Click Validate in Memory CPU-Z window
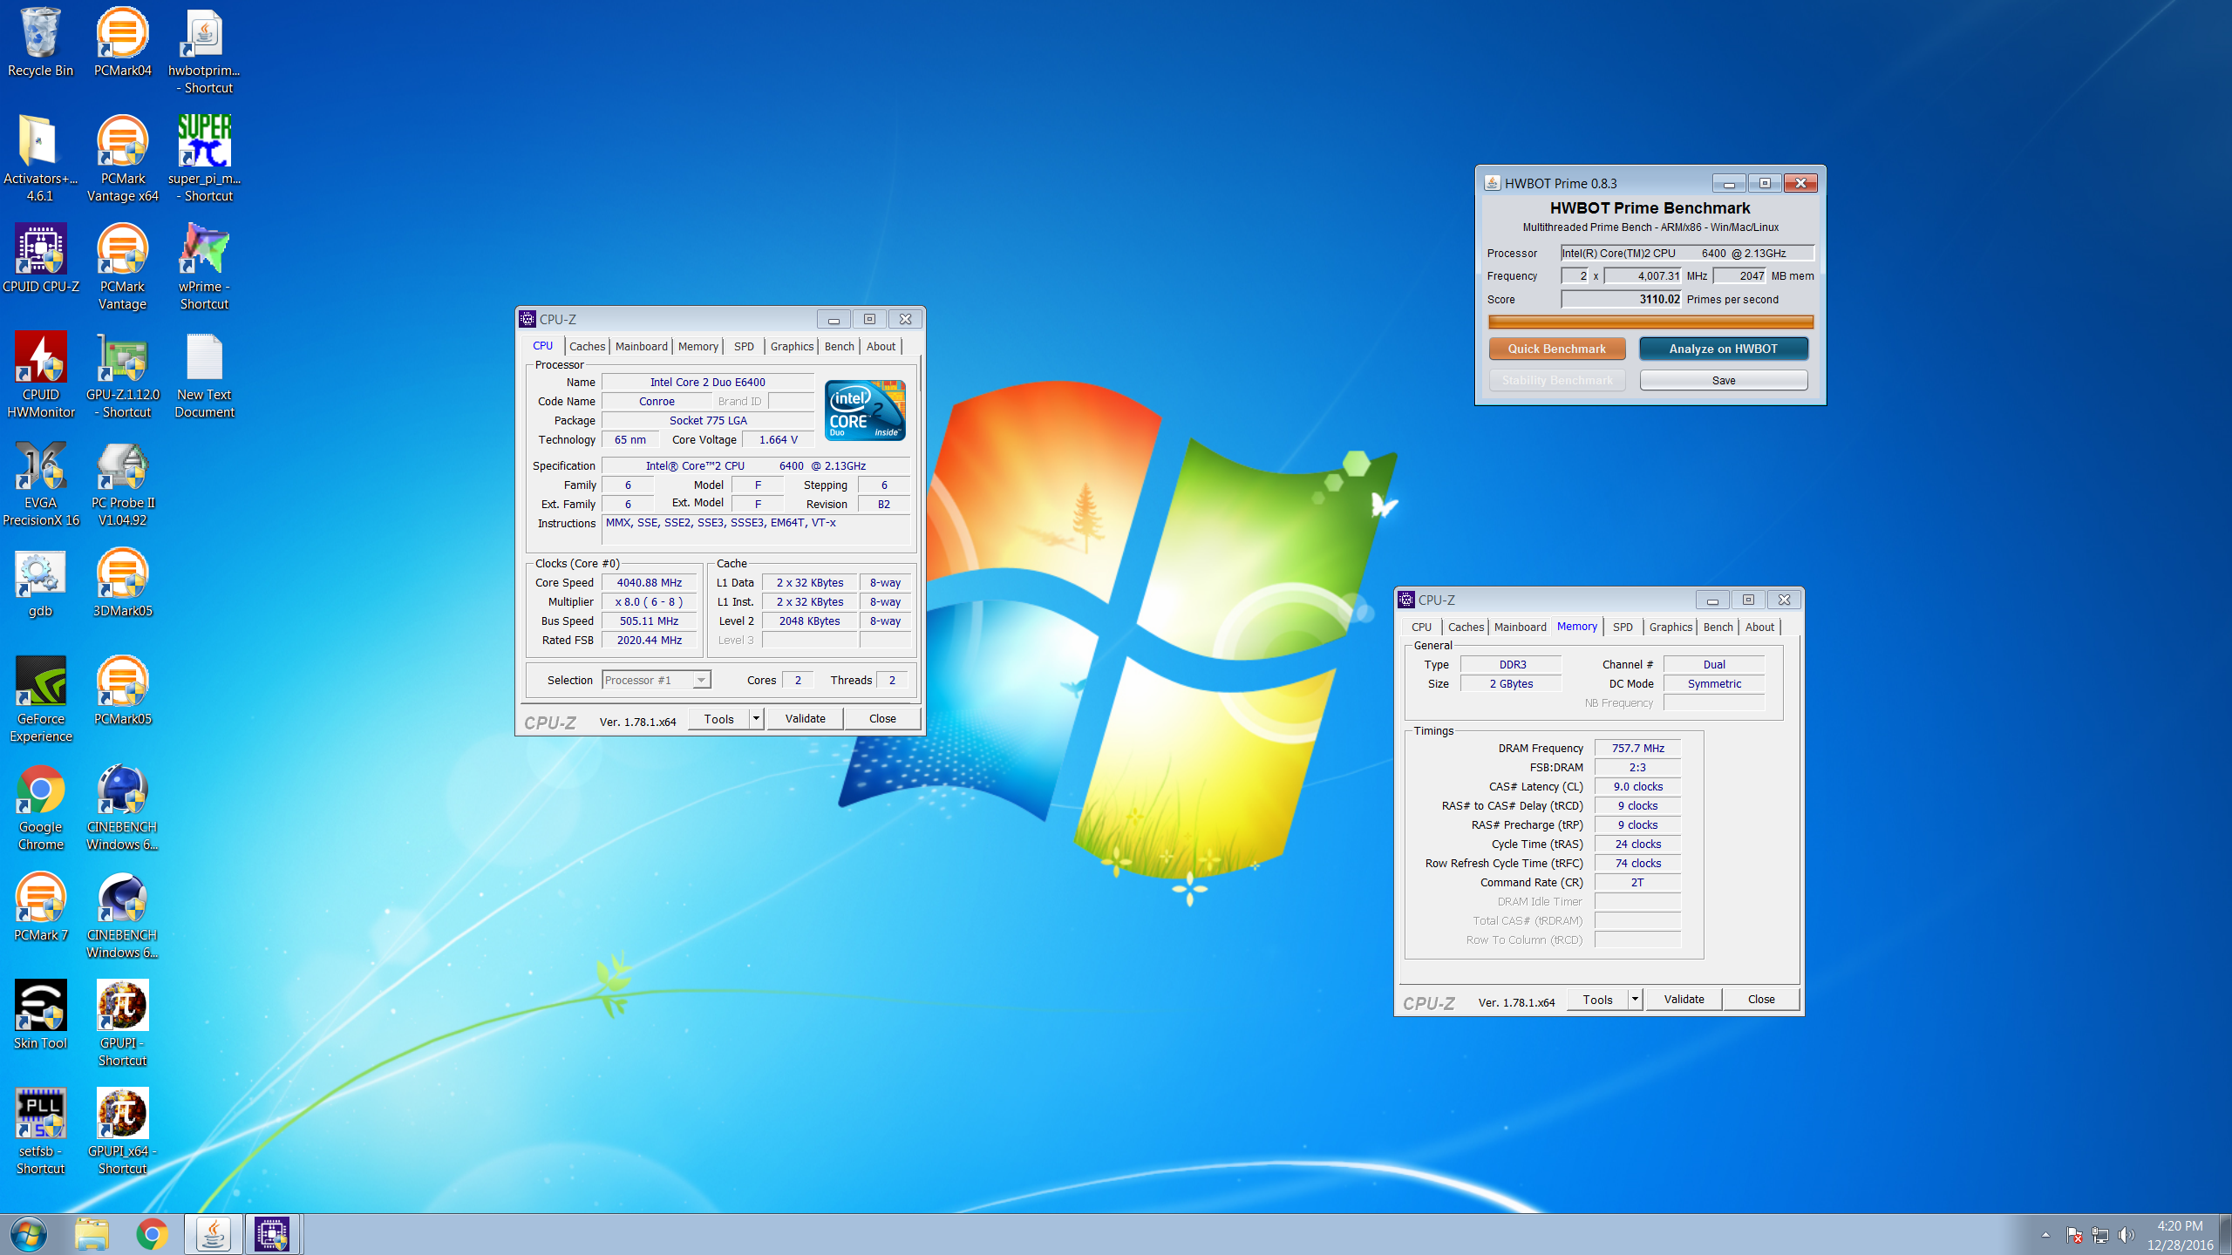Image resolution: width=2232 pixels, height=1255 pixels. [x=1684, y=999]
